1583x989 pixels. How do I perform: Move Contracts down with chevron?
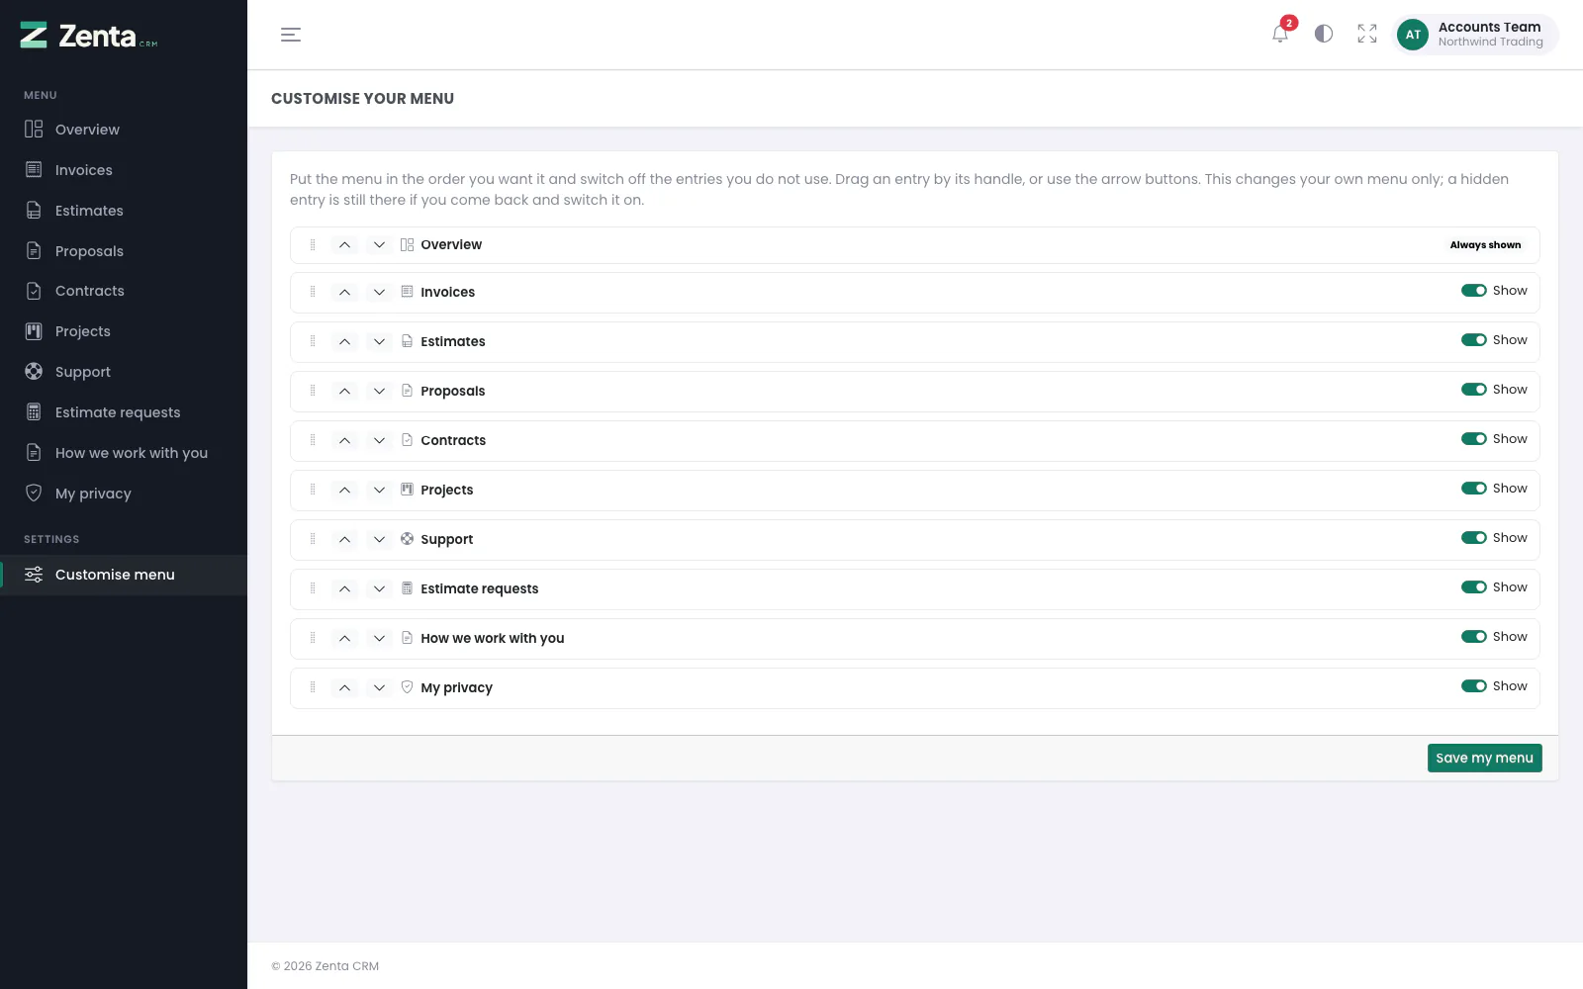[379, 440]
